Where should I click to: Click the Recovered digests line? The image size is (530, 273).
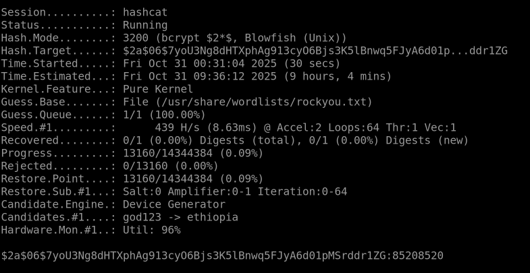[x=234, y=140]
